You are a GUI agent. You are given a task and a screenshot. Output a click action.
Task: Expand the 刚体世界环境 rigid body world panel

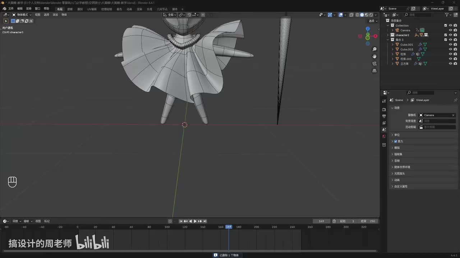[x=402, y=167]
